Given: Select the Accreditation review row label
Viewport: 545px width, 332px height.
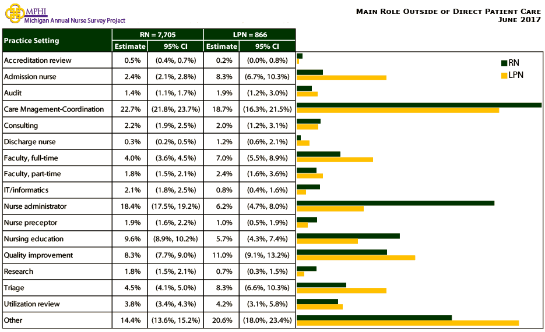Looking at the screenshot, I should pos(38,60).
